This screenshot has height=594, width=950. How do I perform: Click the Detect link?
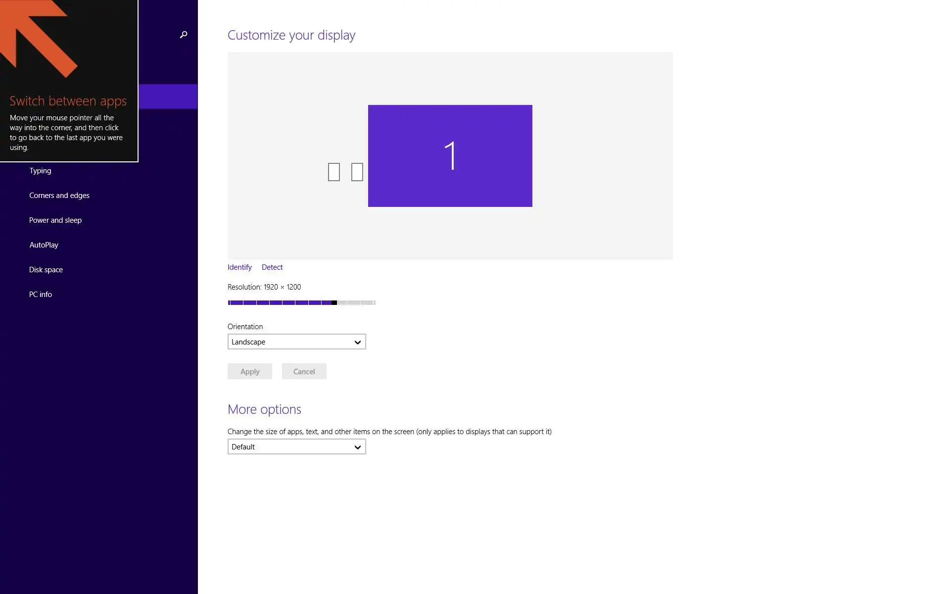[272, 267]
